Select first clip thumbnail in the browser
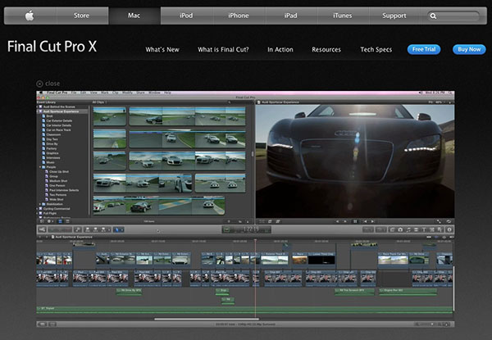The height and width of the screenshot is (340, 492). [110, 116]
